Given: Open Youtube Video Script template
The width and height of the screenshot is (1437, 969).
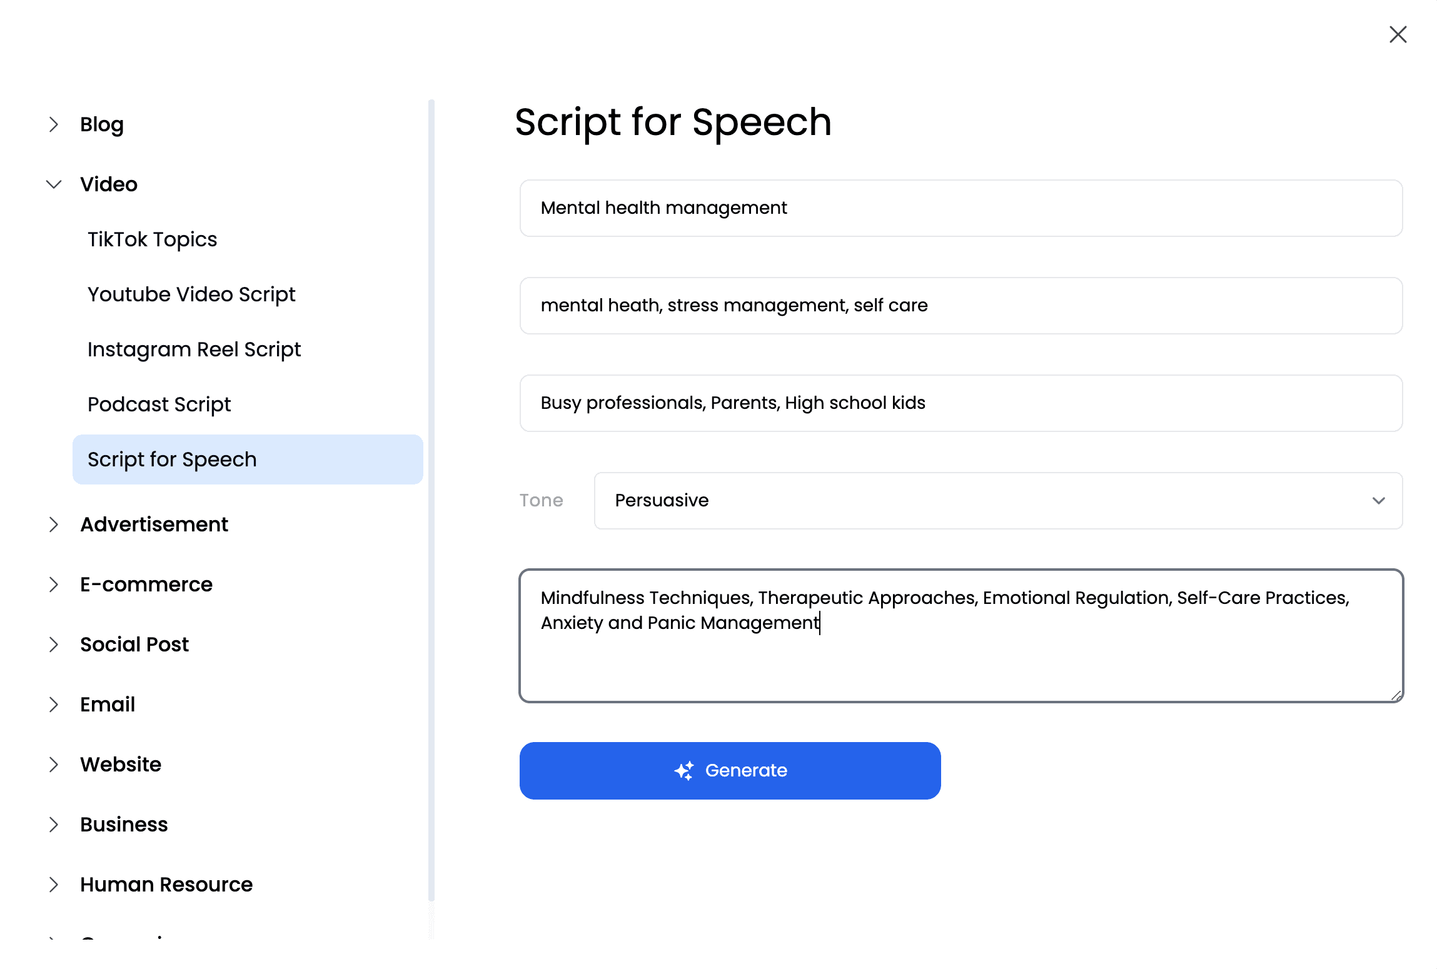Looking at the screenshot, I should pyautogui.click(x=191, y=294).
